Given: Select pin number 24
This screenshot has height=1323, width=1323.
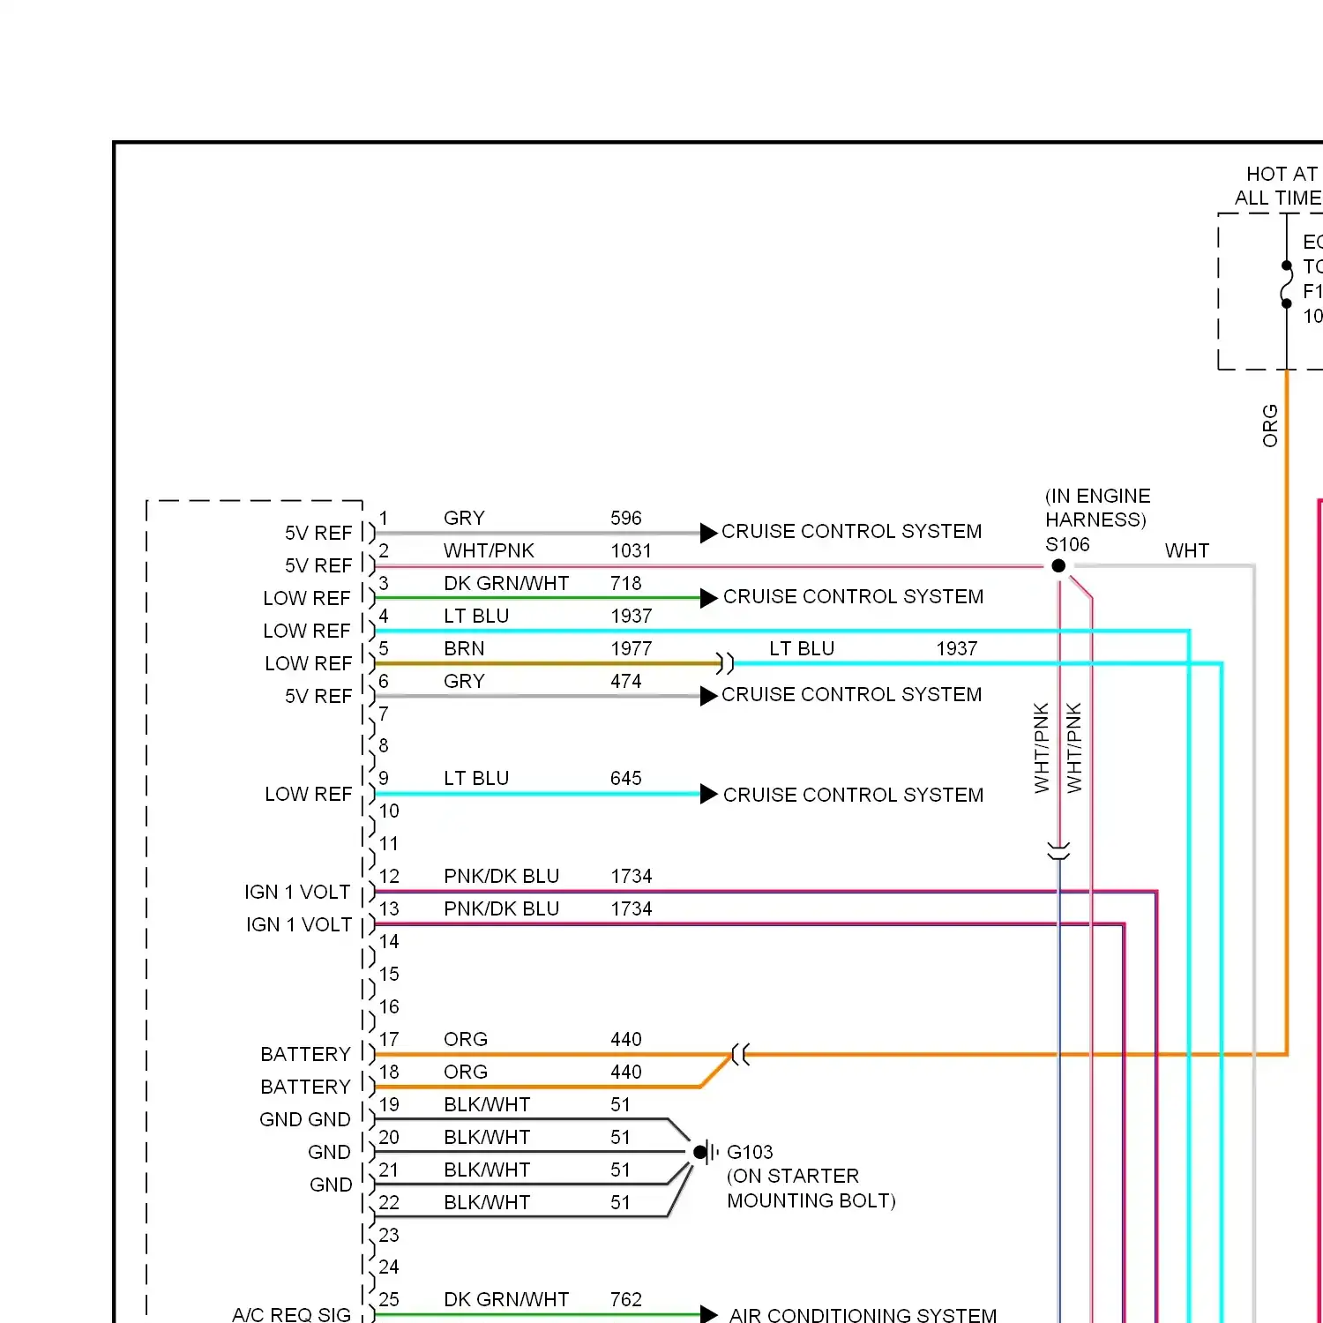Looking at the screenshot, I should pyautogui.click(x=389, y=1267).
